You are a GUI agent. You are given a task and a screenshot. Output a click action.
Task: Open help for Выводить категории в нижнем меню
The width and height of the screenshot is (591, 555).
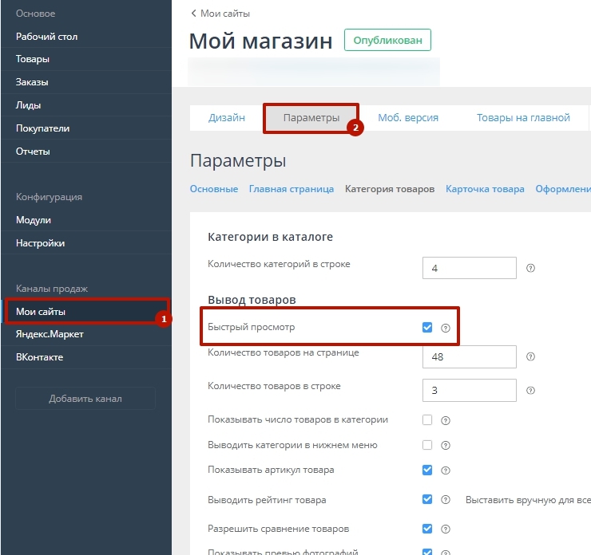pos(445,445)
